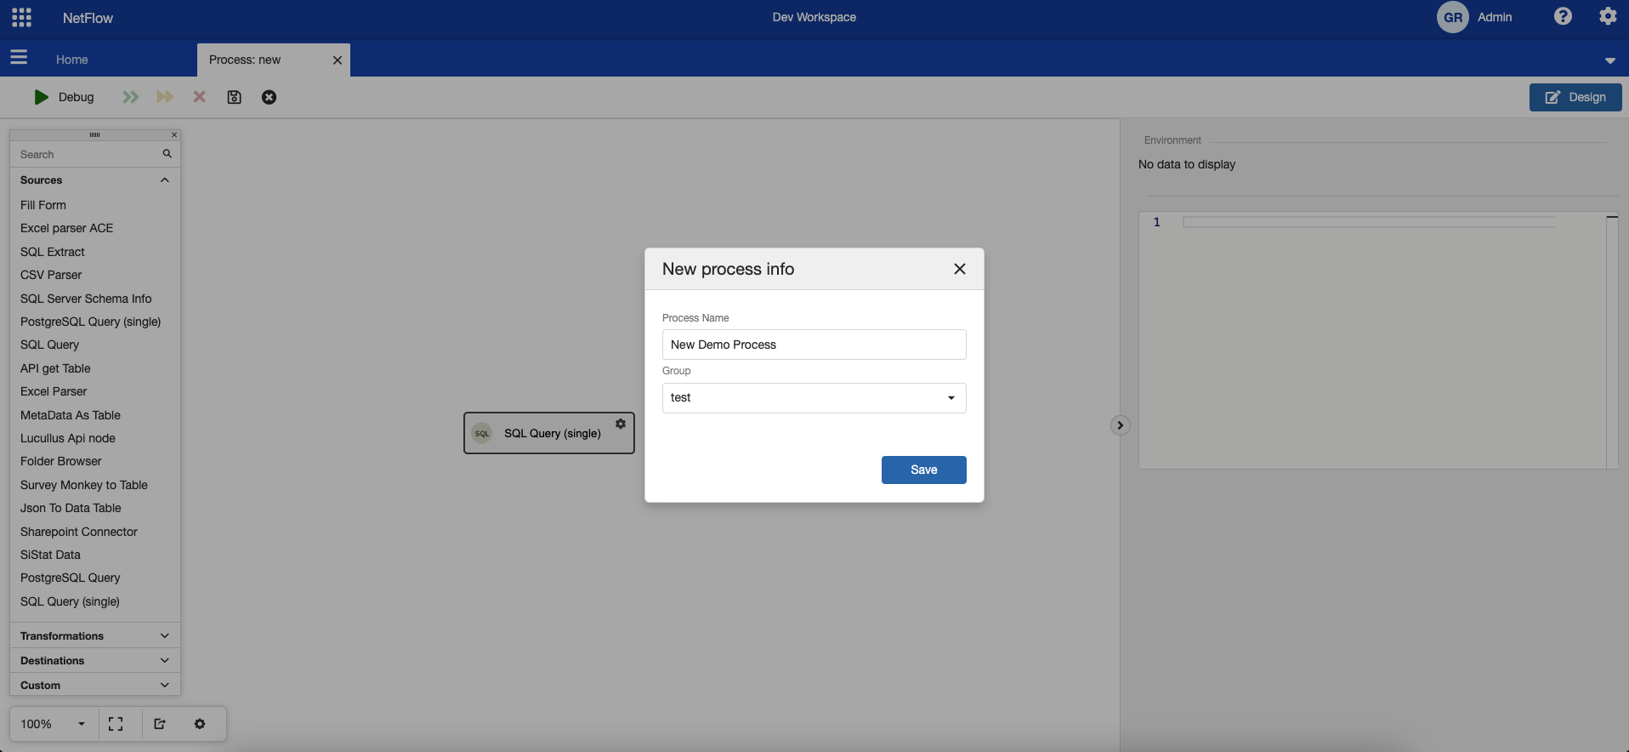The width and height of the screenshot is (1629, 752).
Task: Click the save process disk icon
Action: [x=234, y=97]
